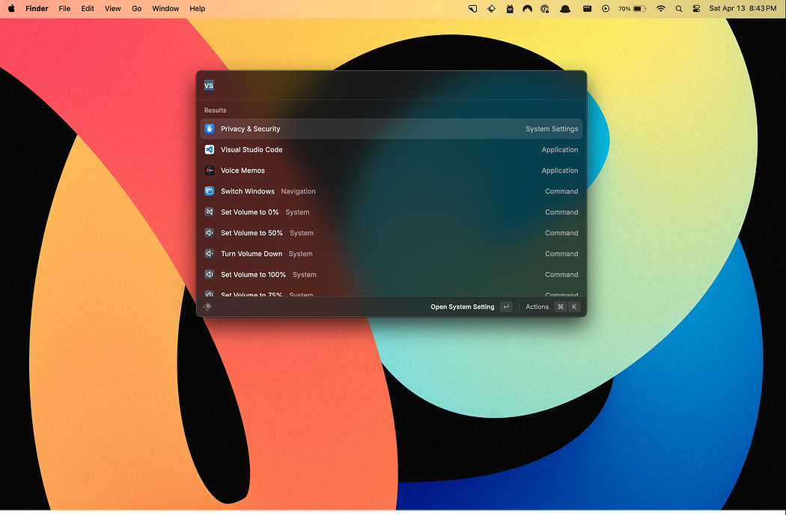Click speaker icon beside Set Volume to 100%
This screenshot has width=786, height=515.
click(x=210, y=275)
